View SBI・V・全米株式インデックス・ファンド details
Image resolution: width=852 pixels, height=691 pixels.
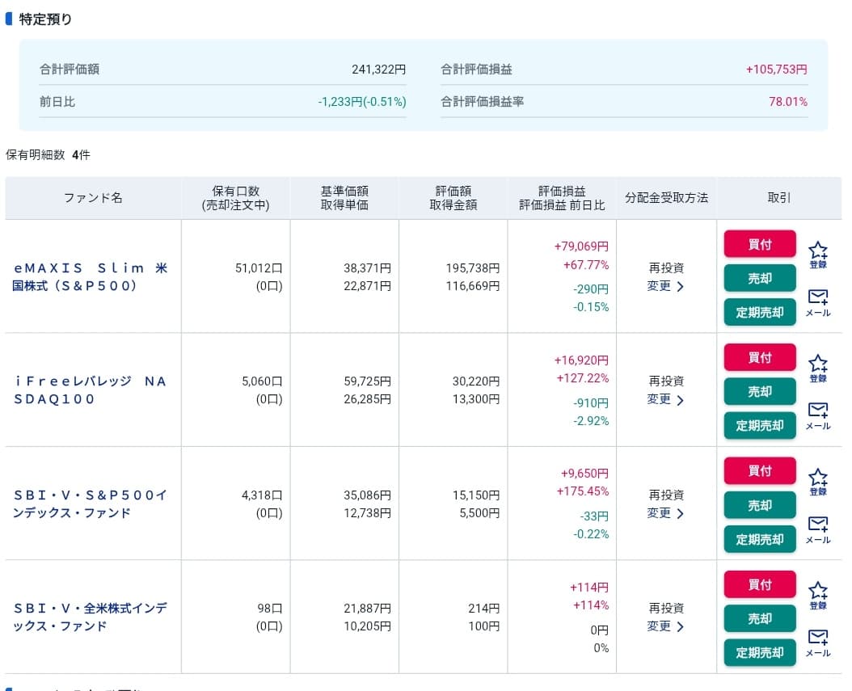click(91, 617)
